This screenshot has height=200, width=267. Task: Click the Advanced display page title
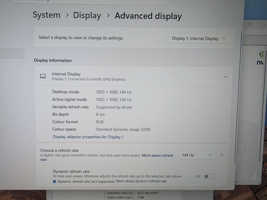click(148, 16)
